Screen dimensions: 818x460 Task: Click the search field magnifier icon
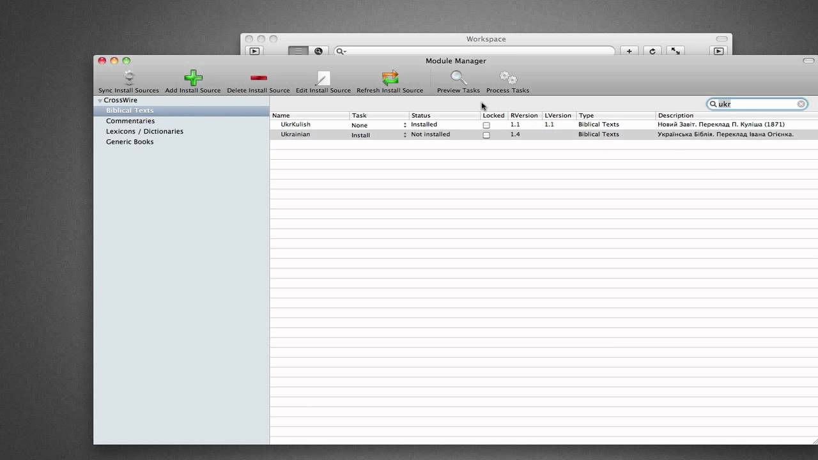[713, 104]
